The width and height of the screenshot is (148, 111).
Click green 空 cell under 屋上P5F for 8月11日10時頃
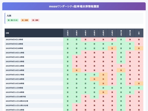pyautogui.click(x=130, y=92)
